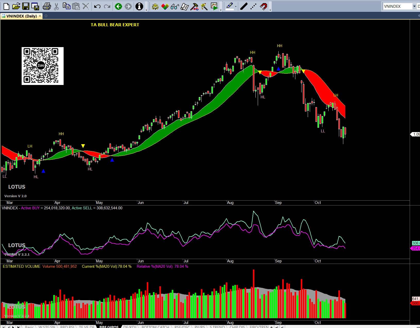Click the red and green diamonds icon
The height and width of the screenshot is (328, 420).
click(165, 6)
